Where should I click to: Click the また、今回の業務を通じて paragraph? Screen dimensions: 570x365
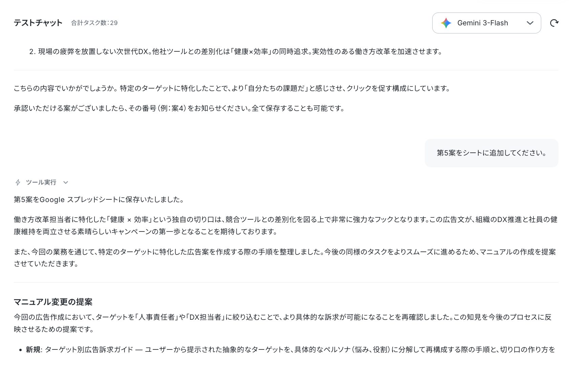coord(285,258)
